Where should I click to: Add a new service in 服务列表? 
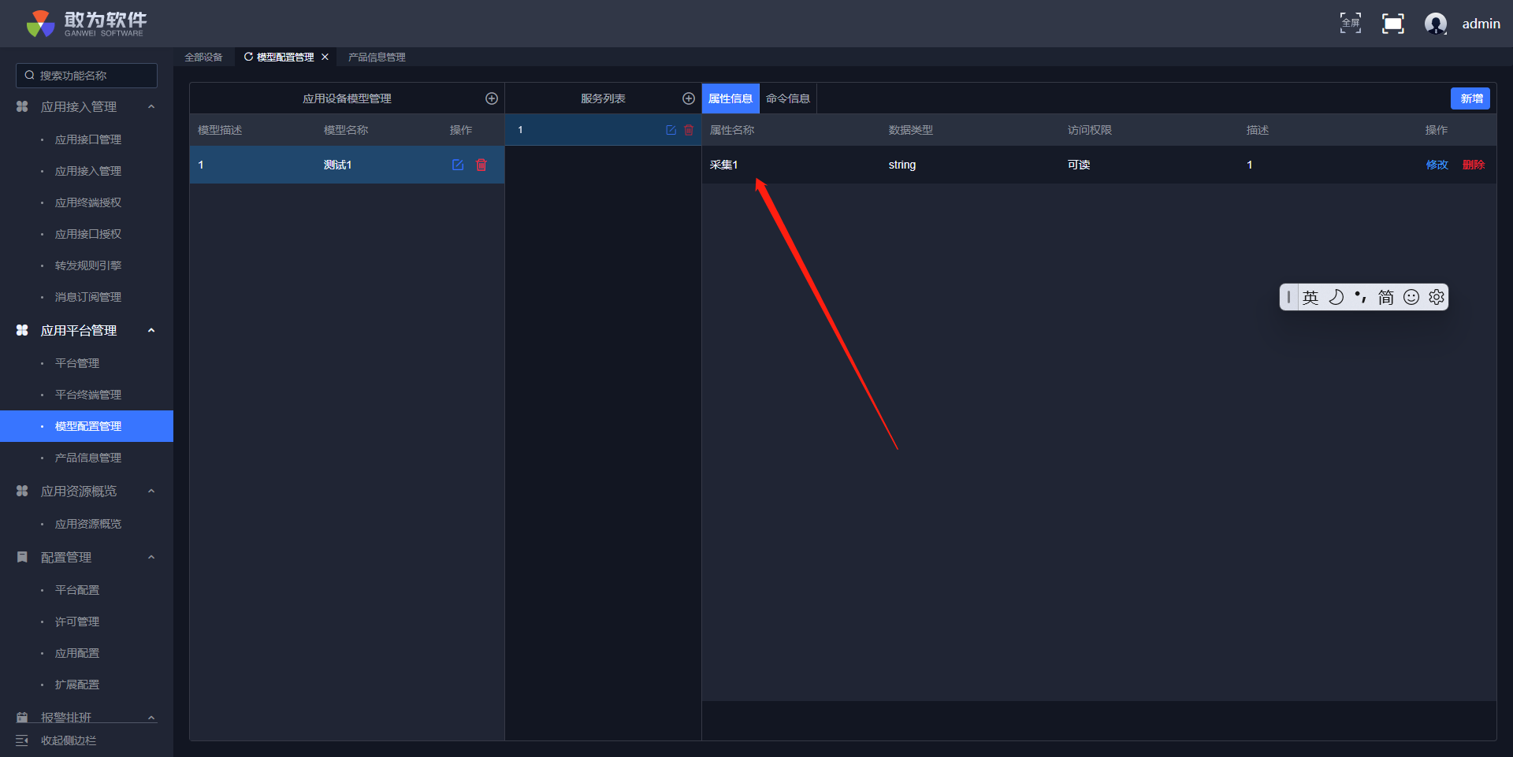coord(689,98)
